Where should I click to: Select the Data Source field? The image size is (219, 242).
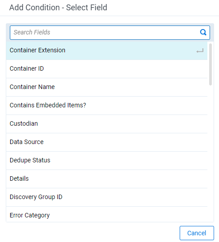pos(107,142)
